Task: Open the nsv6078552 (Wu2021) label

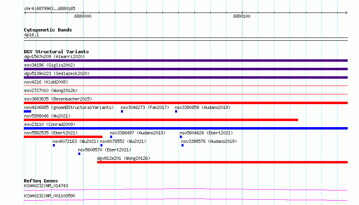Action: [123, 141]
